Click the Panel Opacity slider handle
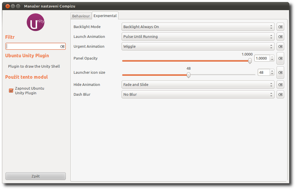Screen dimensions: 296x190 click(x=250, y=61)
